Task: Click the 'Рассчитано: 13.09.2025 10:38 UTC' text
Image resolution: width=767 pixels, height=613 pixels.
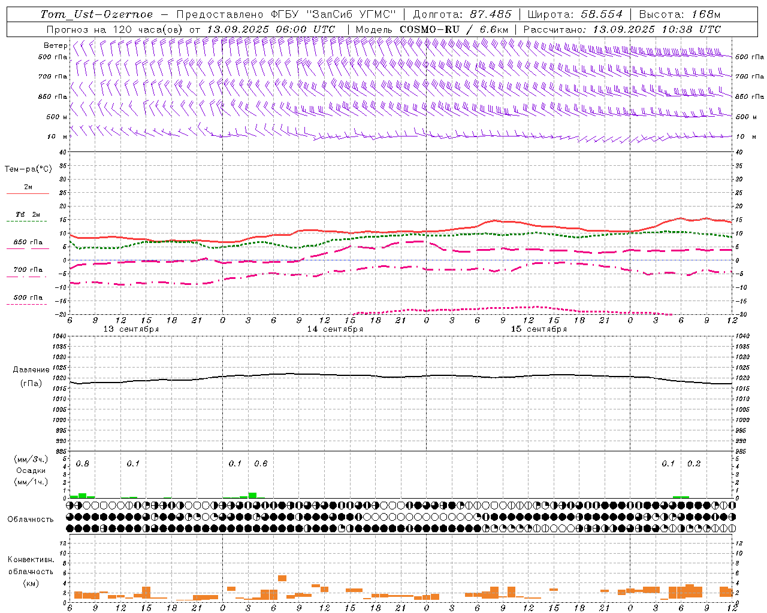Action: (622, 29)
